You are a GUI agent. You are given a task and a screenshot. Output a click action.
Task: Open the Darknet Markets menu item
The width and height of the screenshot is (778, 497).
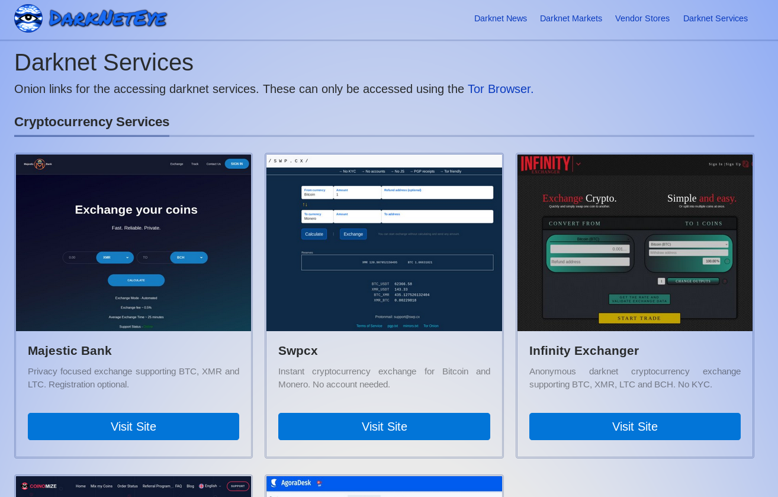[571, 18]
